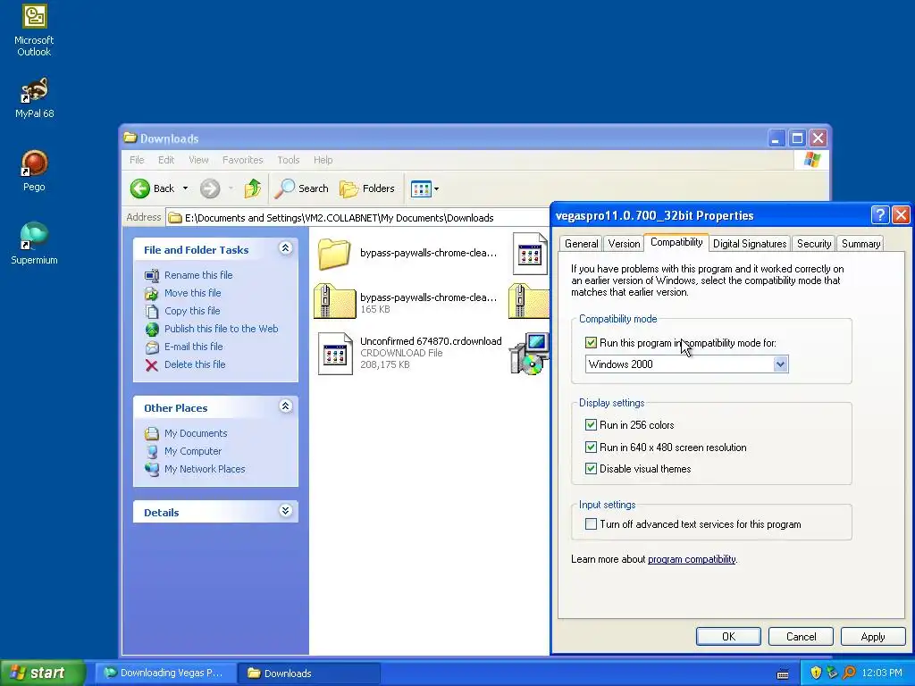Switch to the Summary tab

pos(860,244)
